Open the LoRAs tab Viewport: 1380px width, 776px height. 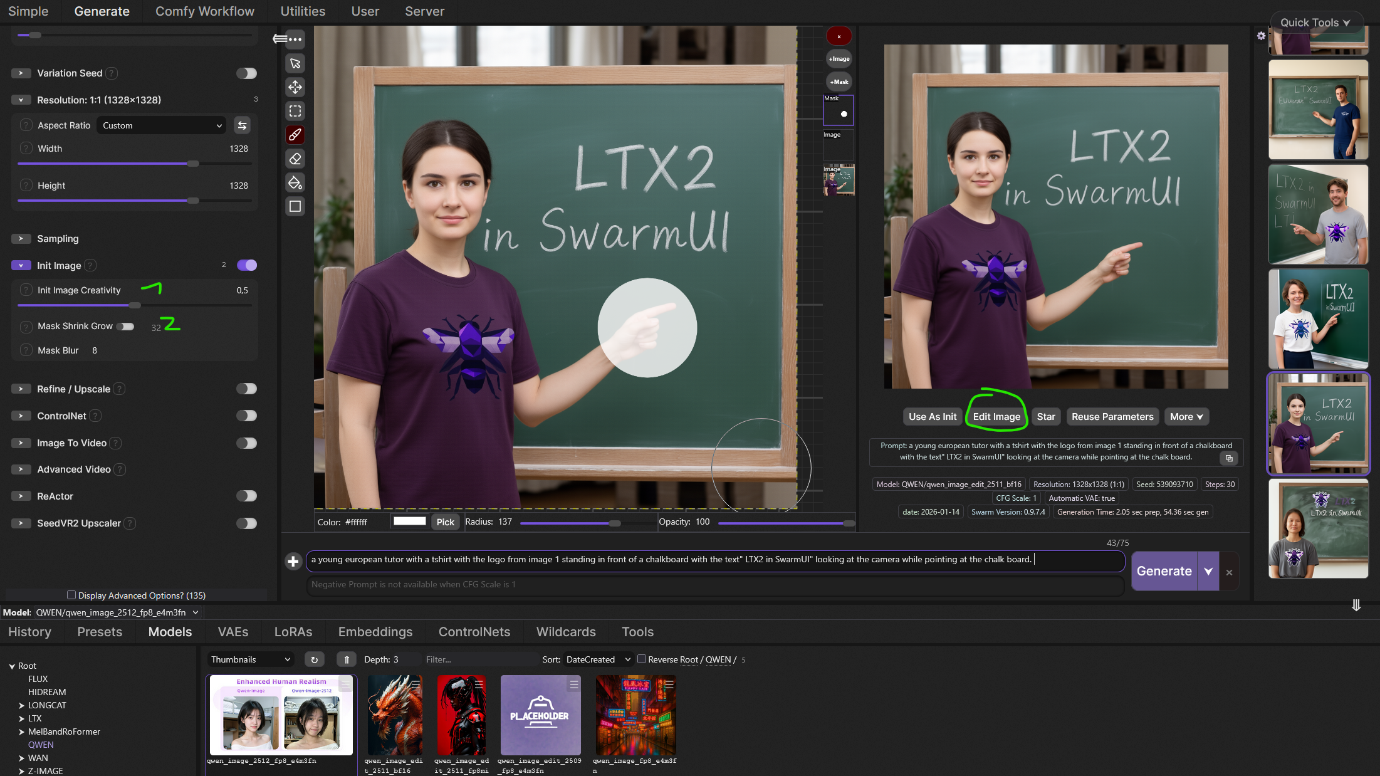click(293, 632)
